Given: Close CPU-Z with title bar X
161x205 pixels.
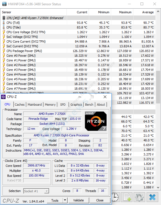Looking at the screenshot, I should [x=105, y=97].
